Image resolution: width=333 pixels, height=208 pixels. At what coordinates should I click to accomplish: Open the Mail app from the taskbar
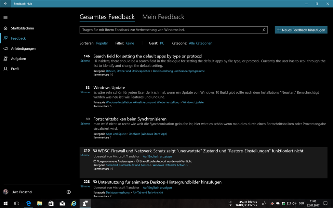[62, 203]
